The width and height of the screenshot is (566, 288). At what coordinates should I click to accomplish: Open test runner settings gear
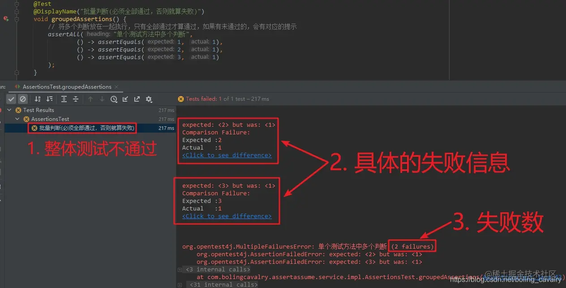(149, 99)
